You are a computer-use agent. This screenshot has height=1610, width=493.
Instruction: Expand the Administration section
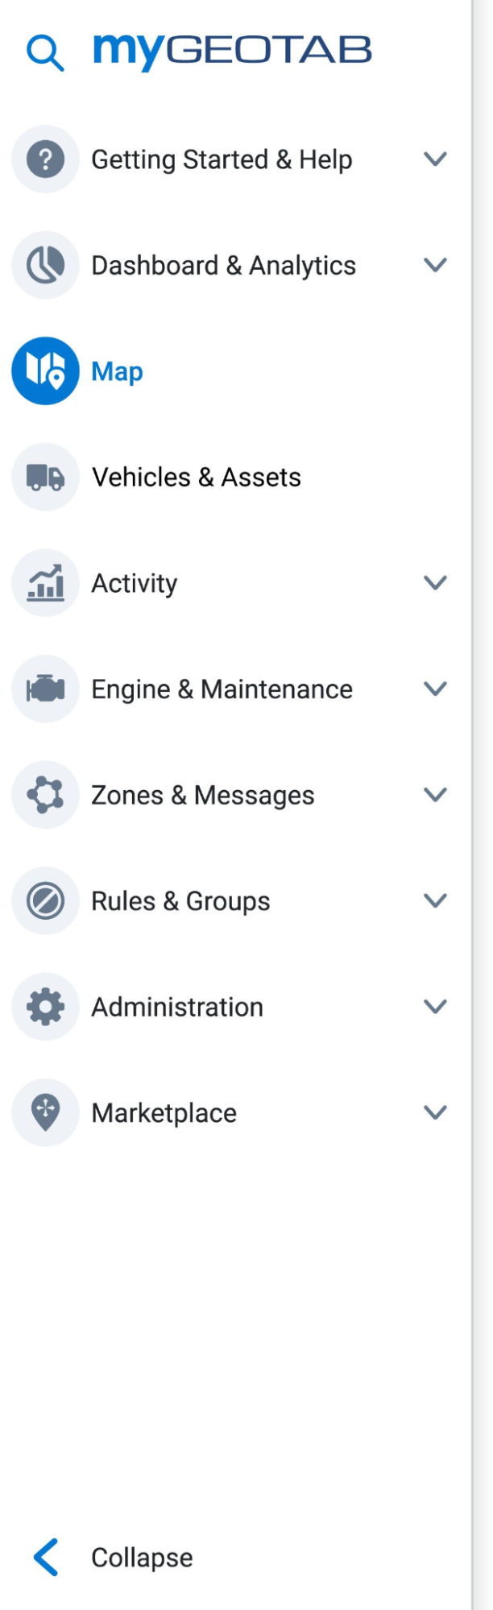[x=435, y=1007]
